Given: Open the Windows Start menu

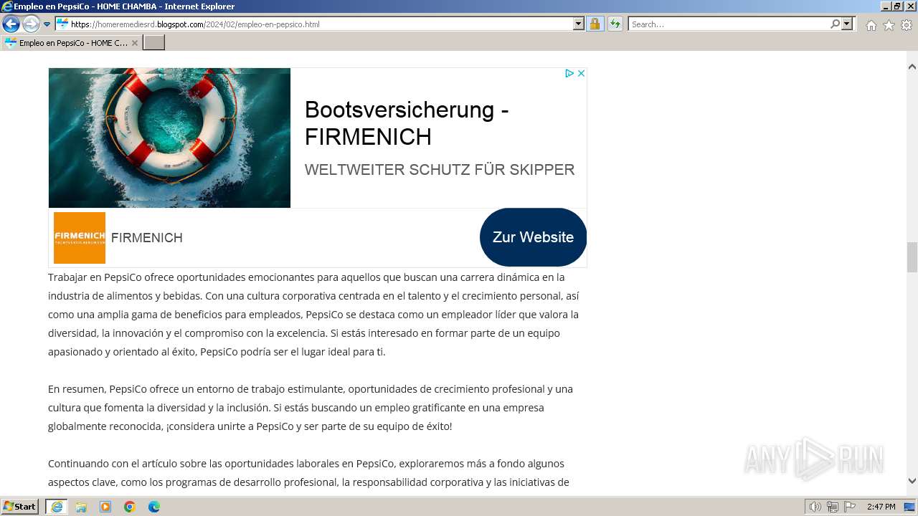Looking at the screenshot, I should point(19,507).
